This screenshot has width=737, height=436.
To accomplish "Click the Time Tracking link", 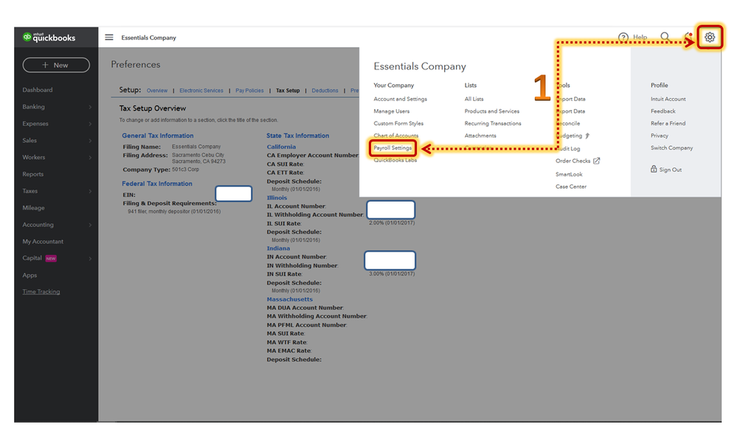I will (x=41, y=291).
